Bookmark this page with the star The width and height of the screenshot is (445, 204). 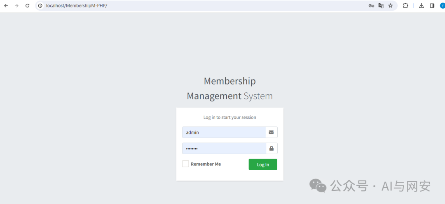coord(391,6)
